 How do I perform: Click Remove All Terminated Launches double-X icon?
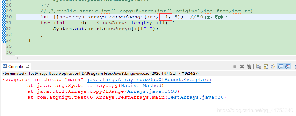click(x=249, y=66)
